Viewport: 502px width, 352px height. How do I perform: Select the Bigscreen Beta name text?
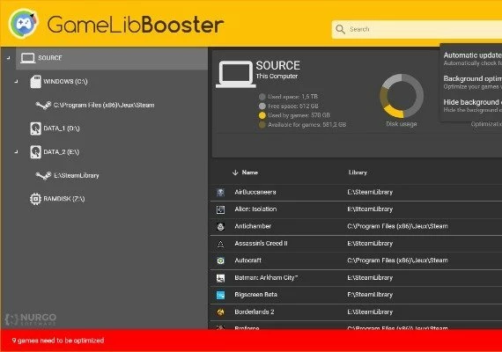[x=255, y=295]
